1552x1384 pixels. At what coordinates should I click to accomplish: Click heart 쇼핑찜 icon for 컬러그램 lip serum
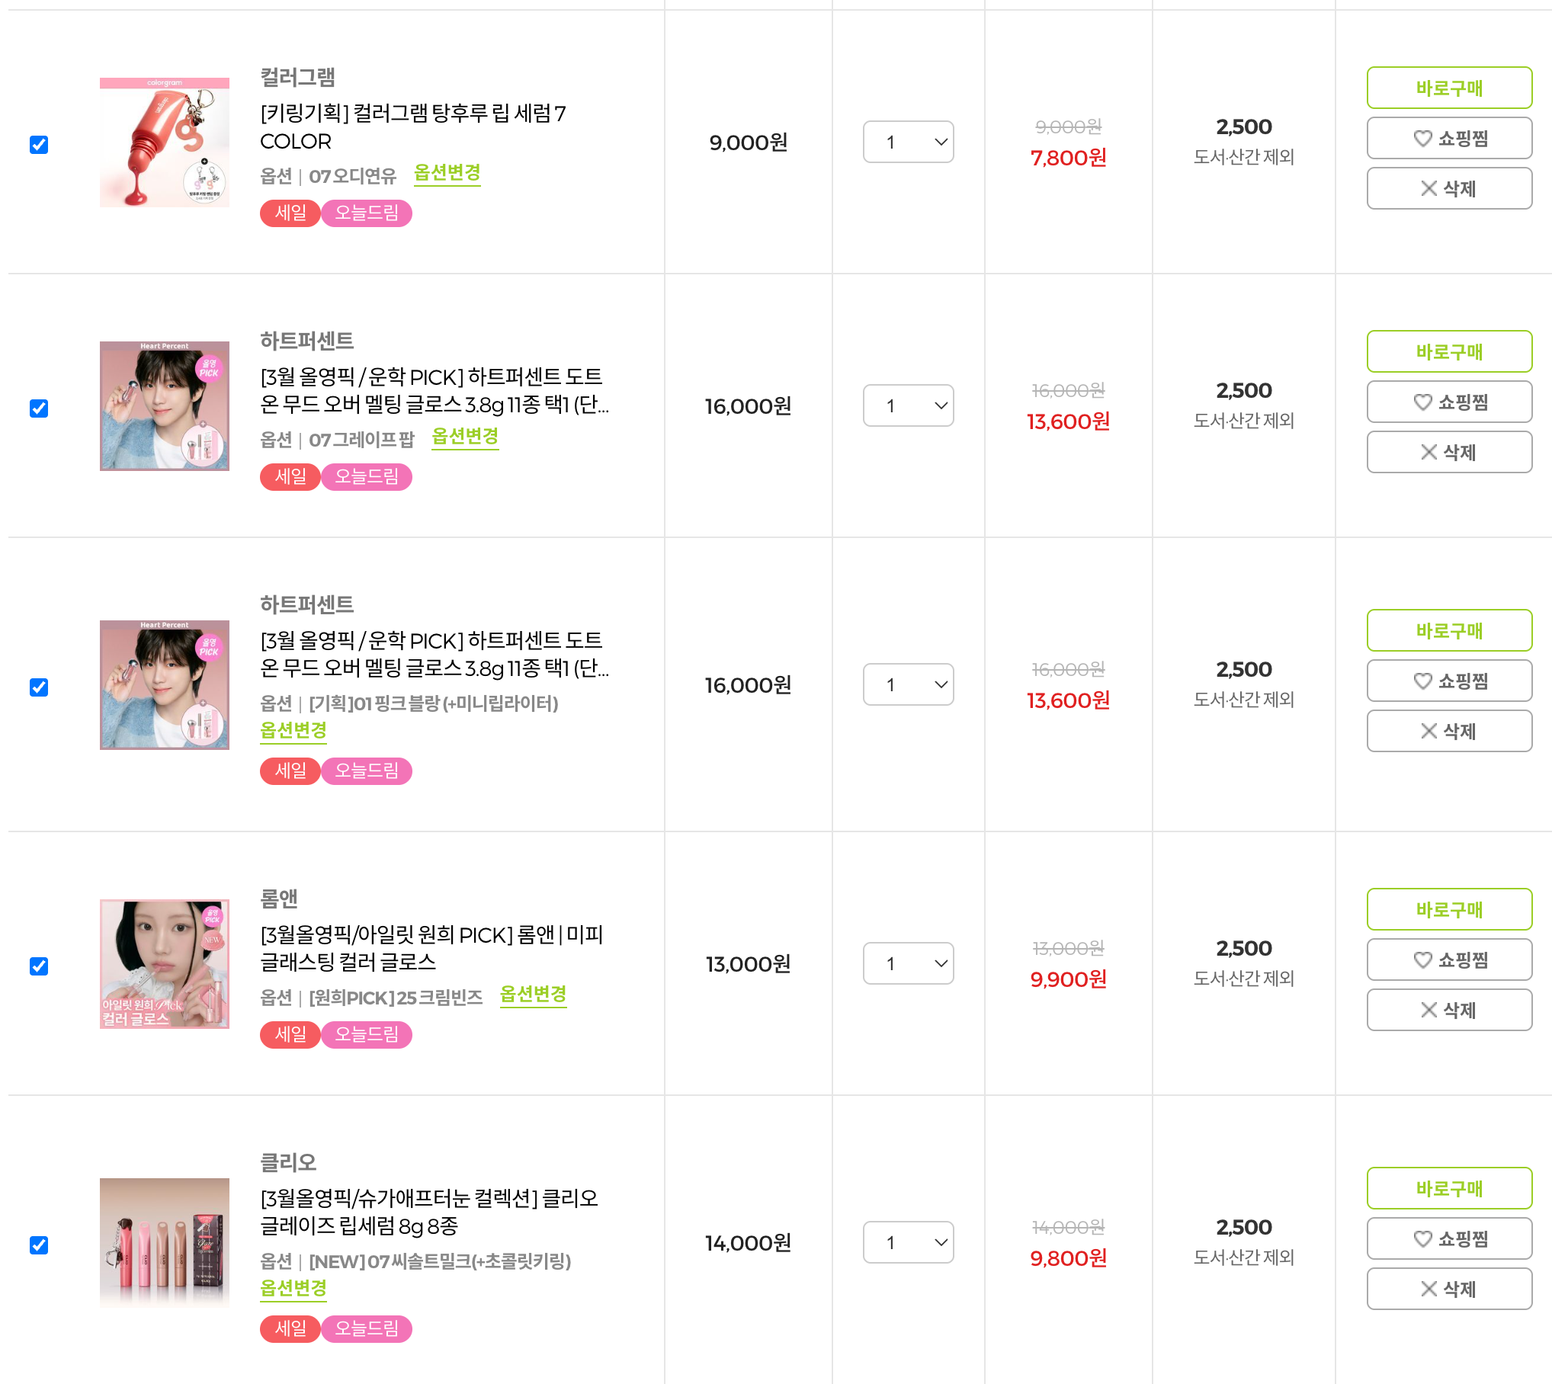(1422, 138)
